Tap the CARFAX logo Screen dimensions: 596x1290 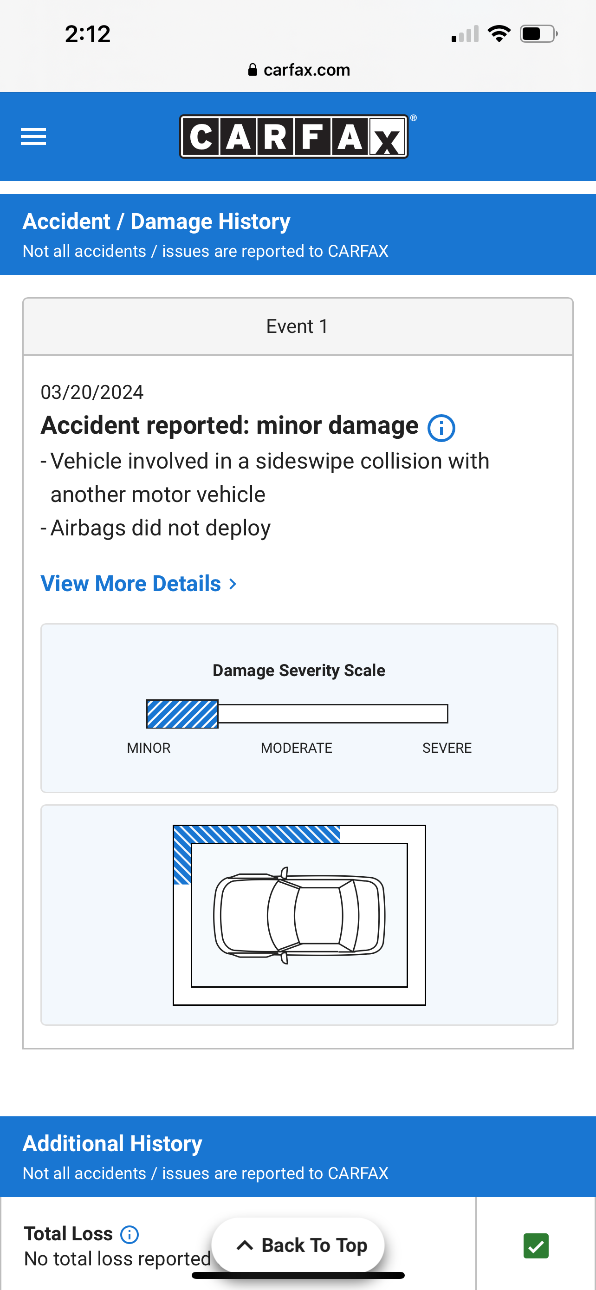295,137
